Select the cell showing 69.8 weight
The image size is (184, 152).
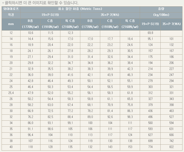click(x=150, y=33)
